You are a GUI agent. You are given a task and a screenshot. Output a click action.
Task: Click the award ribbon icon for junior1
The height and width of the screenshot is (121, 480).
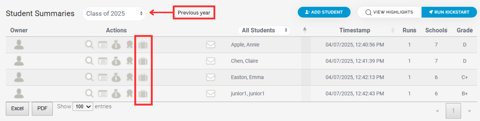tap(130, 94)
